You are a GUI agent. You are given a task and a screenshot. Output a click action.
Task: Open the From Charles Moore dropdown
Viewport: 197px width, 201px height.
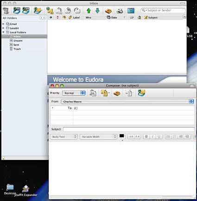127,101
